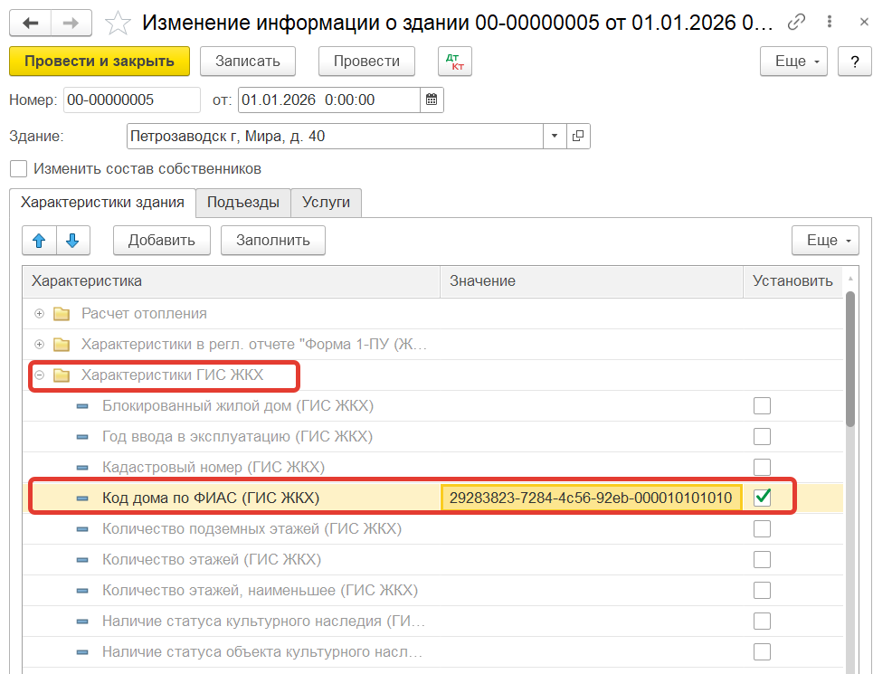Open the calendar date picker icon
This screenshot has width=873, height=674.
(432, 100)
